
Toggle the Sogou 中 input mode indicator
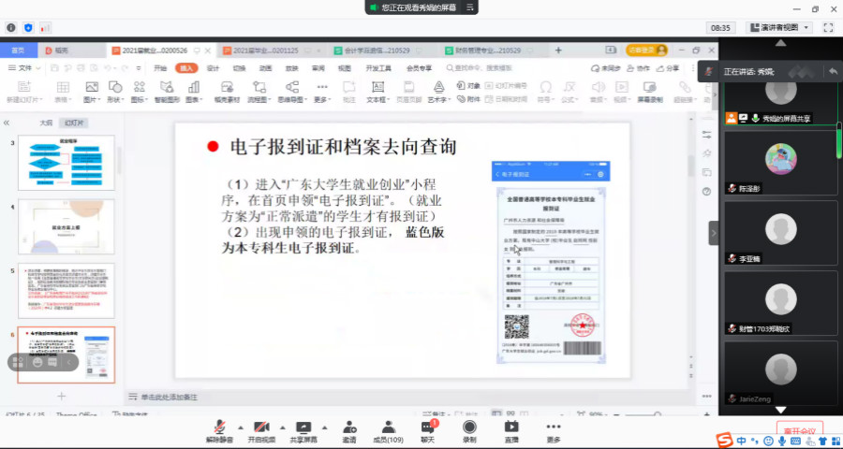pos(742,440)
